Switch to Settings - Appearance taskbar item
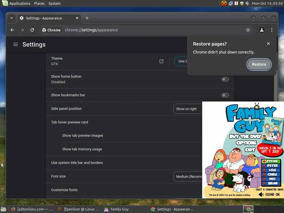Screen dimensions: 284x213 coord(172,209)
